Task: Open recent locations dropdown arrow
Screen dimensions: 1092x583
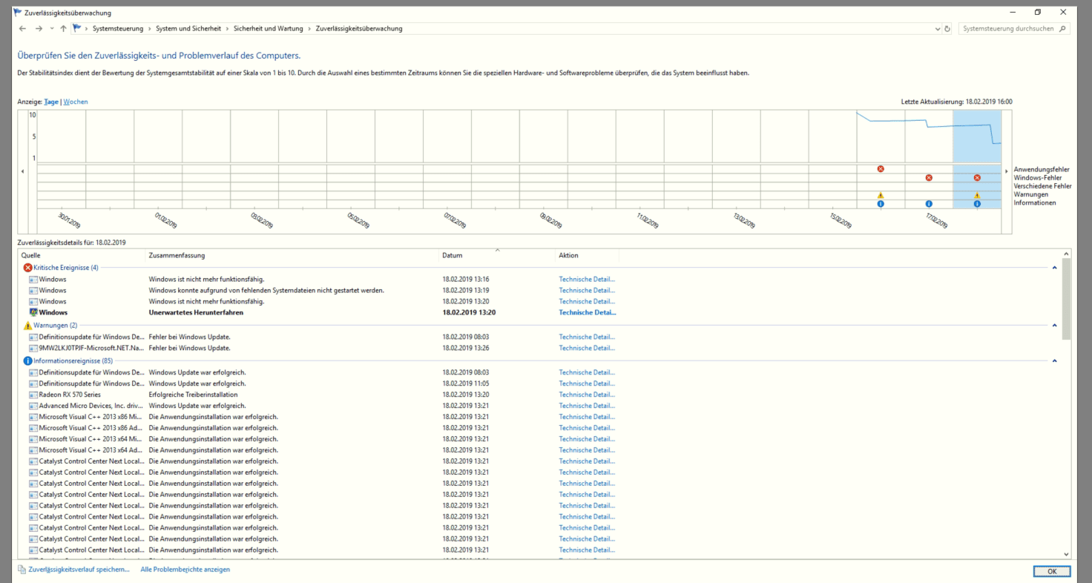Action: pos(52,29)
